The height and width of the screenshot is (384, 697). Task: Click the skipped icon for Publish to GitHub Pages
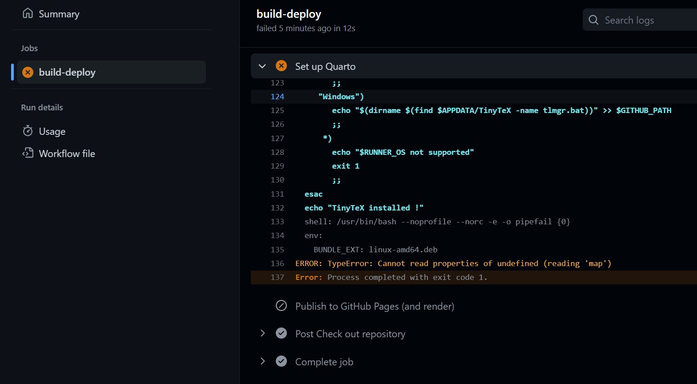click(x=281, y=306)
